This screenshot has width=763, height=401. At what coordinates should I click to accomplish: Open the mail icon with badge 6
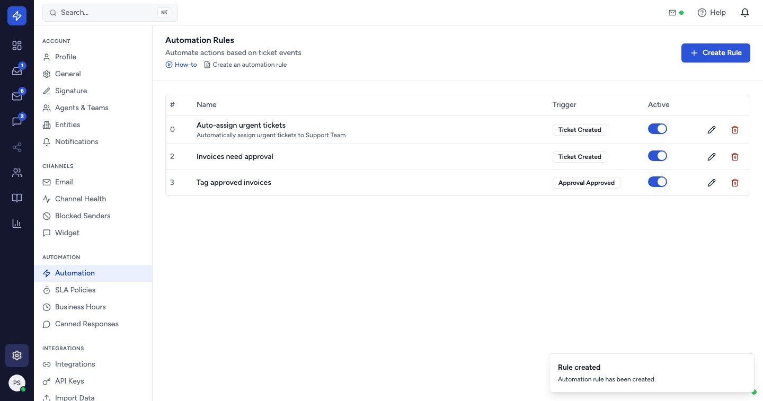(x=17, y=96)
